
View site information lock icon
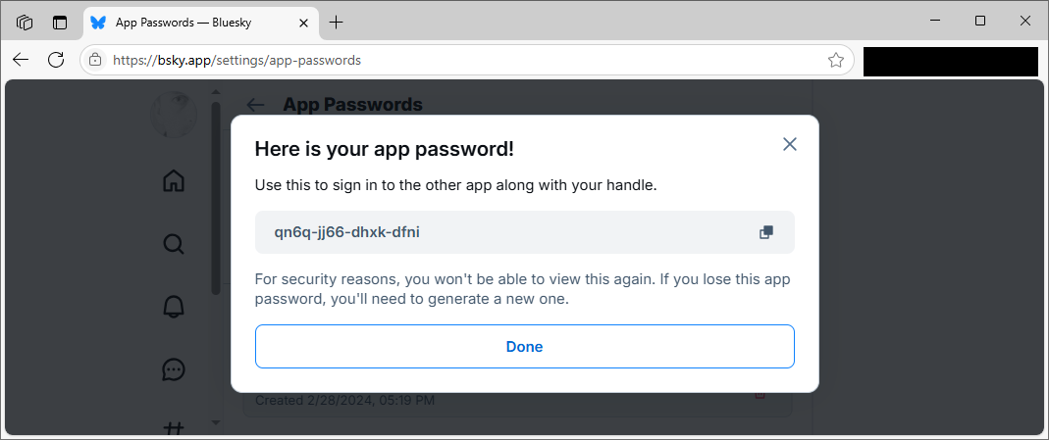pos(95,60)
